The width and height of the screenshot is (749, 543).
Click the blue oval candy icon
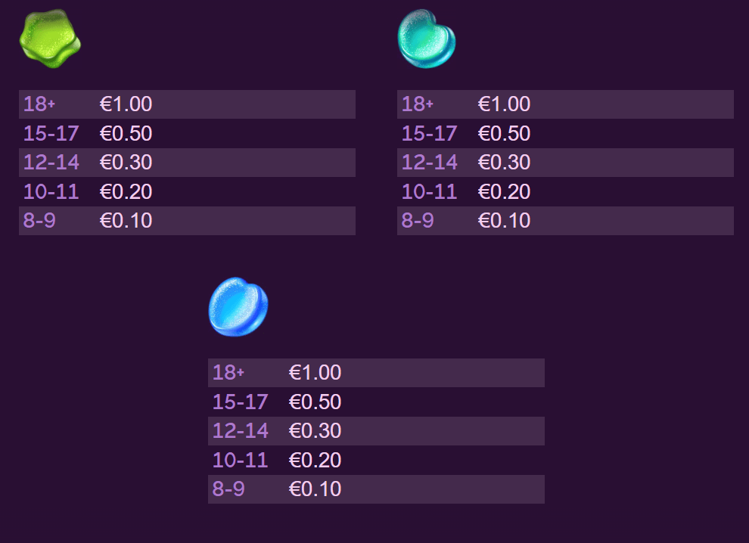pyautogui.click(x=238, y=306)
